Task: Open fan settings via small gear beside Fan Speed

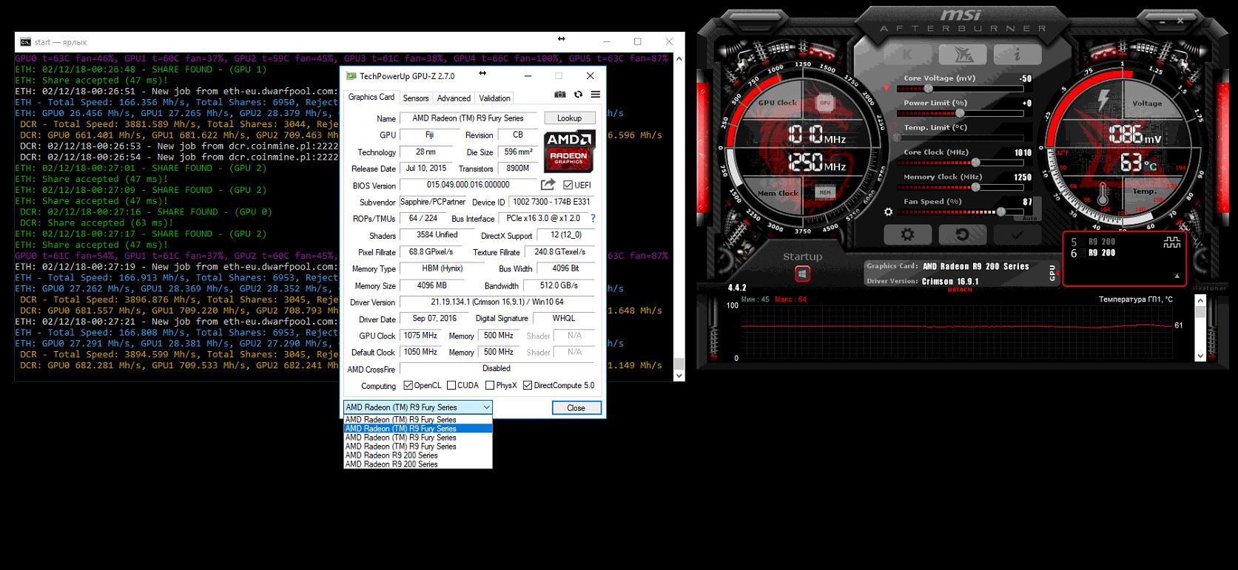Action: click(889, 211)
